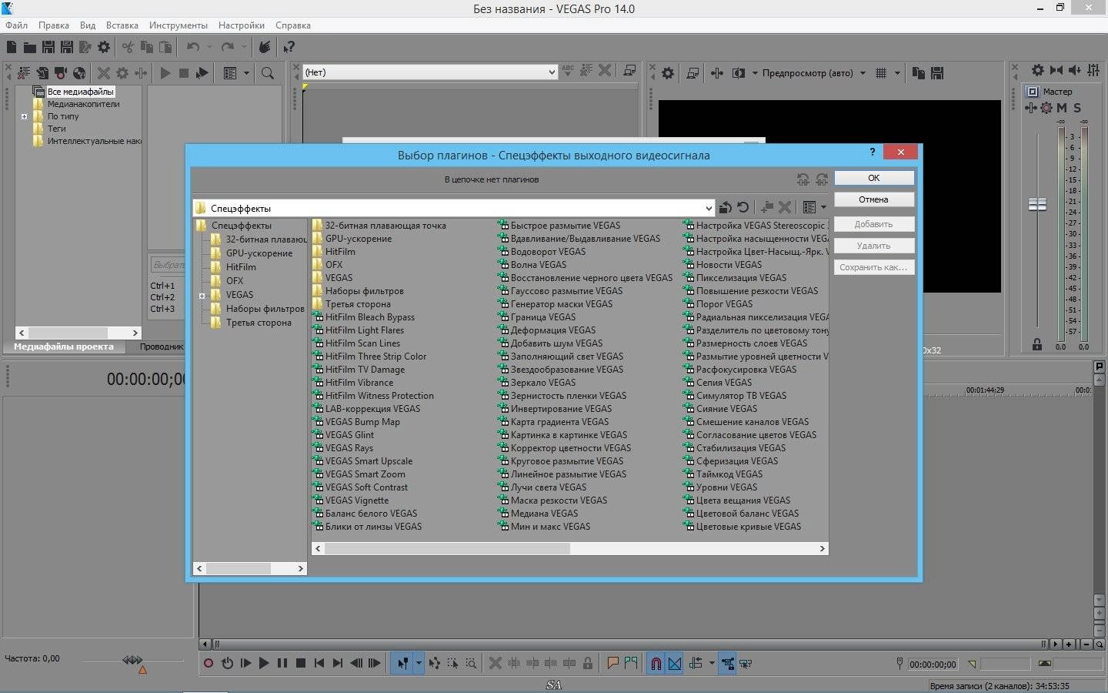
Task: Click Split Screen View icon in preview
Action: (739, 73)
